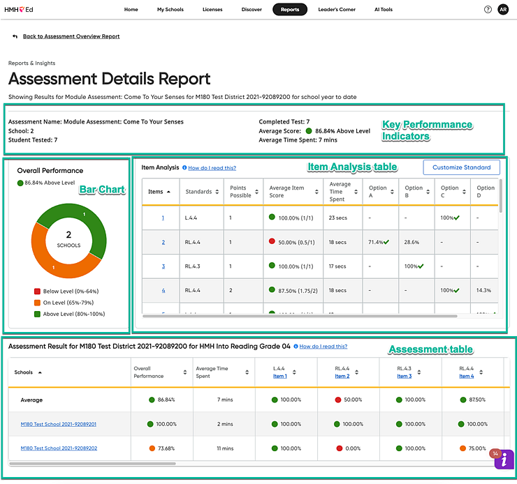Click Item 4 link in Assessment table header
The image size is (517, 484).
tap(467, 376)
